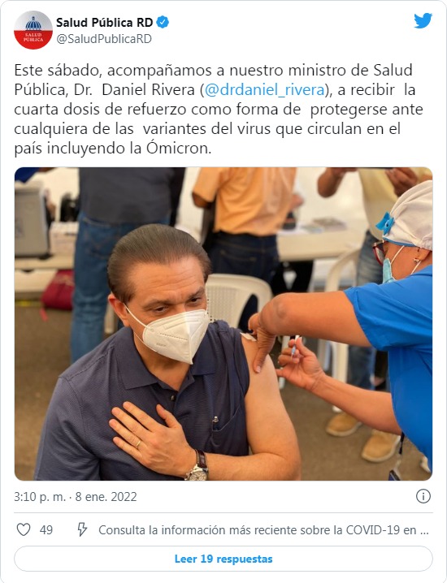The width and height of the screenshot is (447, 583).
Task: Click the Leer 19 respuestas button
Action: coord(223,559)
